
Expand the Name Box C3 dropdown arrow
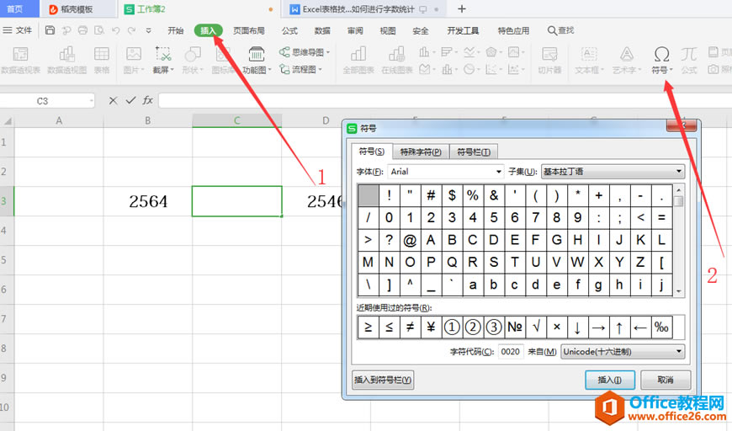pyautogui.click(x=91, y=101)
